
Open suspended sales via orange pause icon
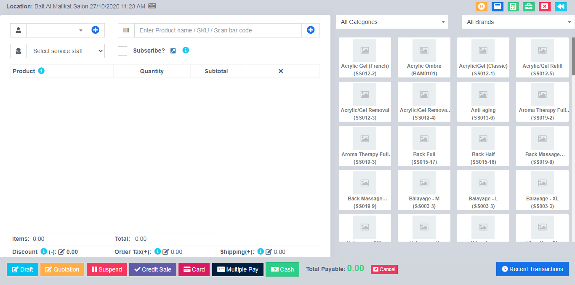coord(481,6)
